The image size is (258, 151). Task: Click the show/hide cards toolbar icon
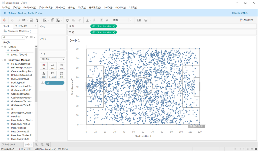coord(139,20)
